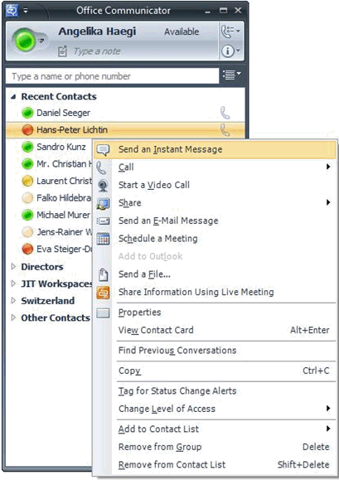
Task: Open the Share submenu
Action: point(215,202)
